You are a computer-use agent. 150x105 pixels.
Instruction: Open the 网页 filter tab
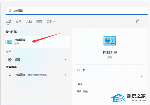[x=39, y=22]
